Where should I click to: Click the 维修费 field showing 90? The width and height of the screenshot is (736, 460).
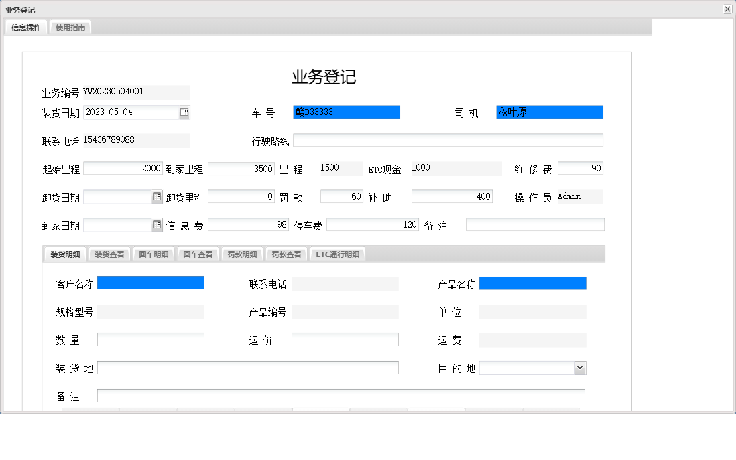coord(580,168)
